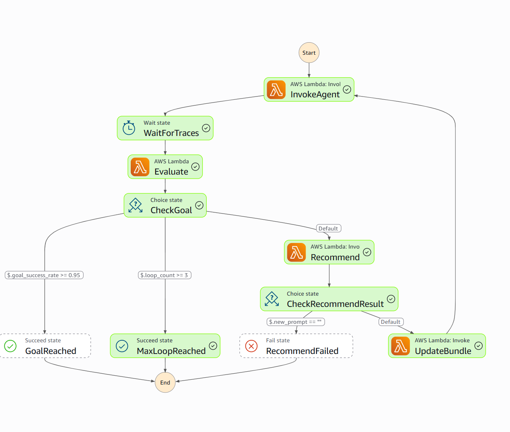Viewport: 510px width, 432px height.
Task: Select the InvokeAgent state label
Action: 315,95
